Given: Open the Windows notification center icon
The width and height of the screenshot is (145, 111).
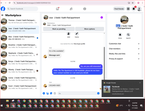Looking at the screenshot, I should (142, 106).
